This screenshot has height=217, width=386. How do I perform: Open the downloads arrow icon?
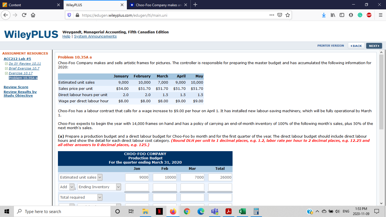click(324, 15)
